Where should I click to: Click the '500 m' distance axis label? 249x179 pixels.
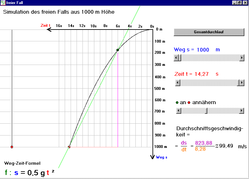pos(159,89)
